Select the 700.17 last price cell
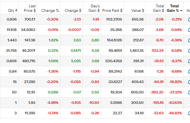Image resolution: width=190 pixels, height=123 pixels. point(28,19)
